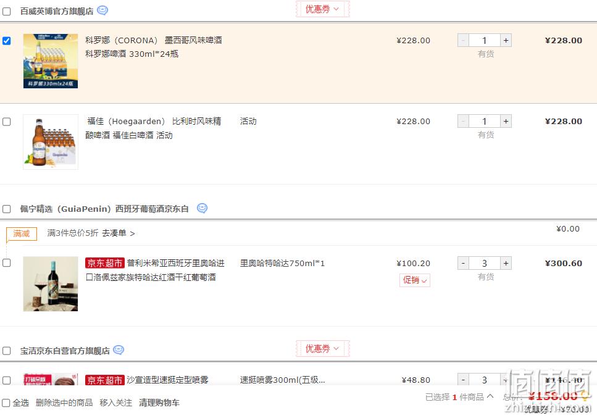Viewport: 597px width, 418px height.
Task: Open 佩宁精选 GuiaPenin store link
Action: click(x=104, y=209)
